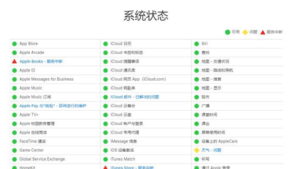Click the green dot beside iMessage 信息
The image size is (288, 169).
(x=106, y=142)
